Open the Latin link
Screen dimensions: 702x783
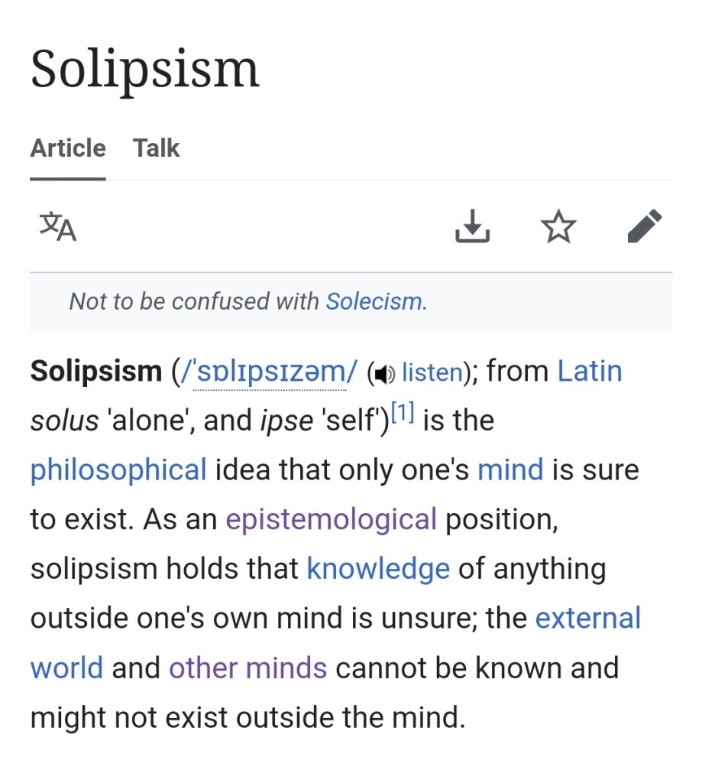[x=590, y=371]
